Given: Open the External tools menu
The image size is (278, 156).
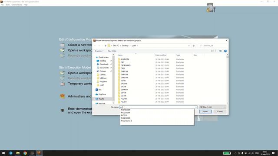Looking at the screenshot, I should coord(17,5).
